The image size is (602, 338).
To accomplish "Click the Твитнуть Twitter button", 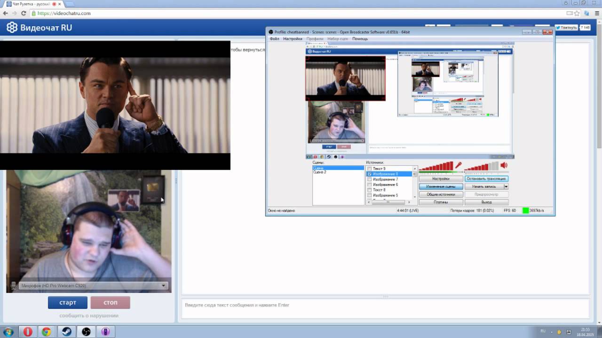I will click(x=566, y=28).
